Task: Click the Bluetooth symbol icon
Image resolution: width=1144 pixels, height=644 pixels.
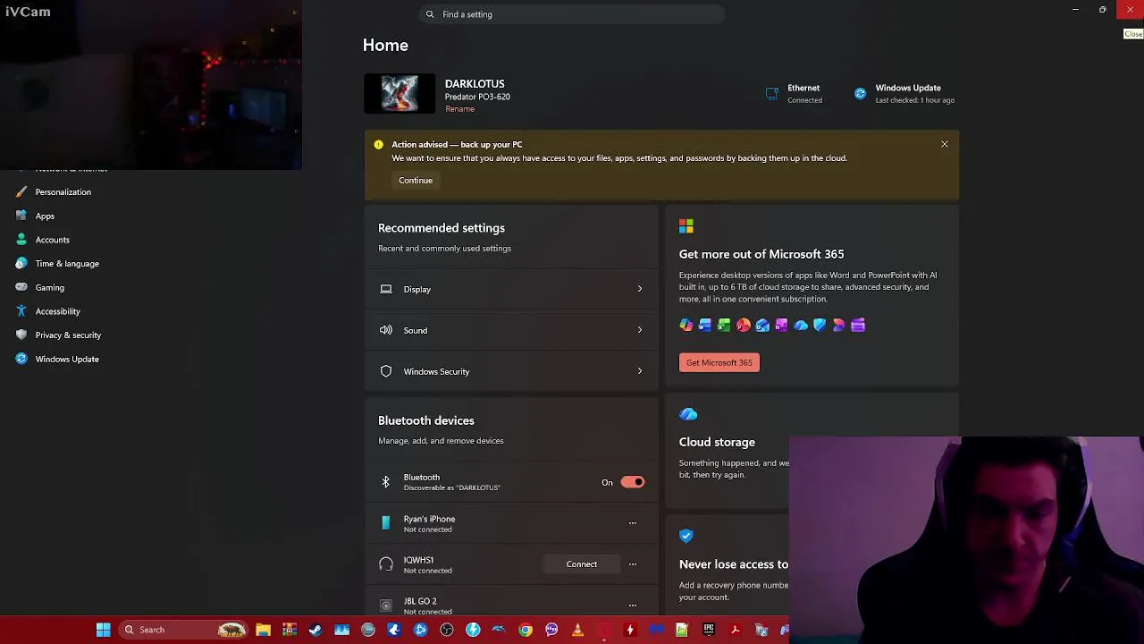Action: 386,482
